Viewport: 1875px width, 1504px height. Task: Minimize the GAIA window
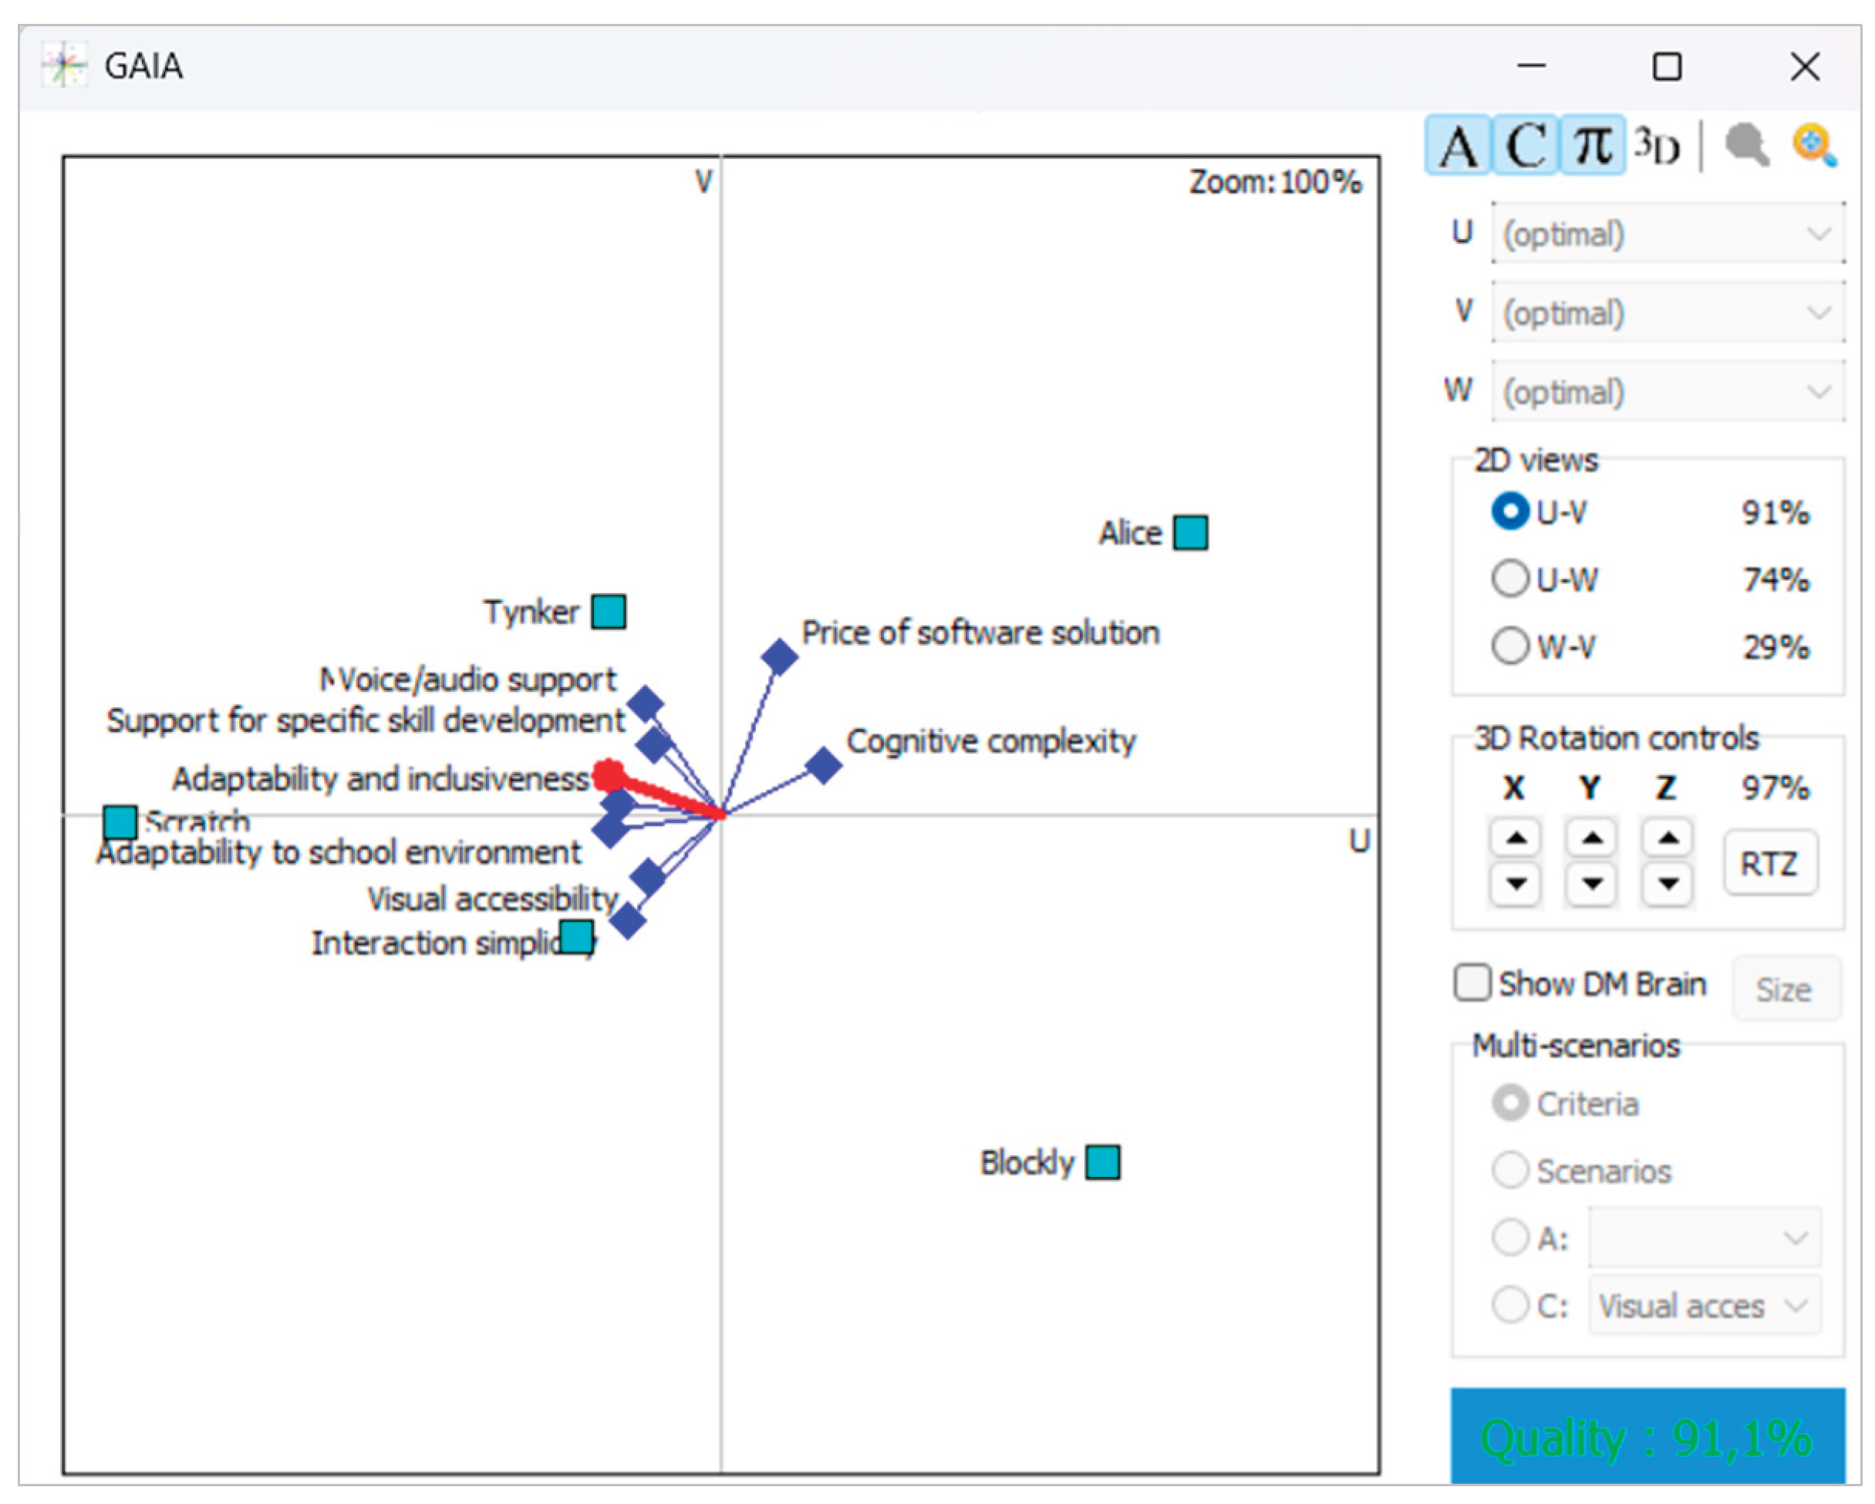tap(1532, 66)
